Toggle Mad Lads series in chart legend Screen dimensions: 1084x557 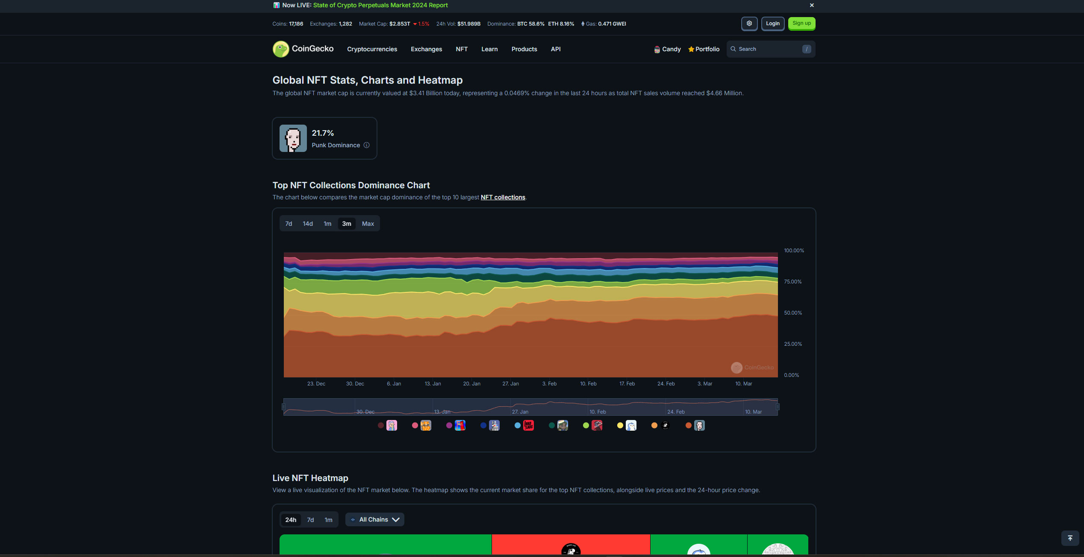click(528, 425)
